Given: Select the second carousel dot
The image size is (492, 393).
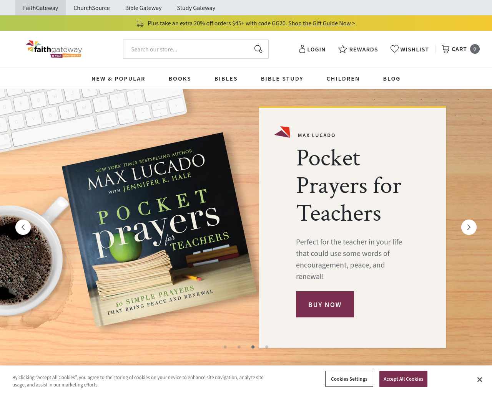Looking at the screenshot, I should [239, 347].
